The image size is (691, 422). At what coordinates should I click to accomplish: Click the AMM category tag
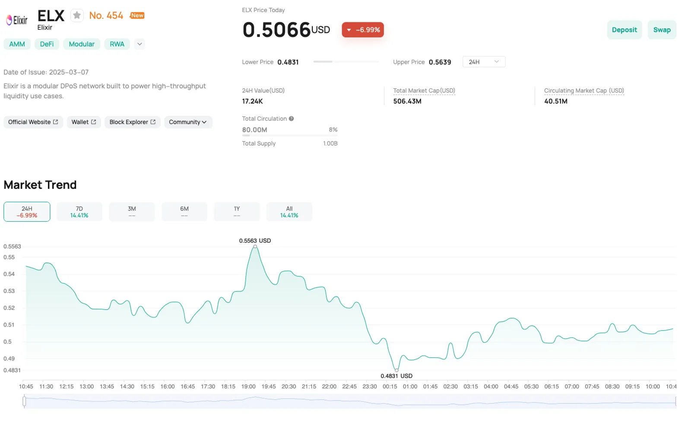pos(17,44)
